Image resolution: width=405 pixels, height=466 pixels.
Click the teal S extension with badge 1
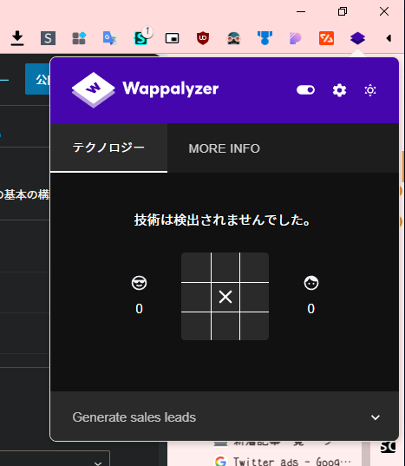tap(142, 36)
